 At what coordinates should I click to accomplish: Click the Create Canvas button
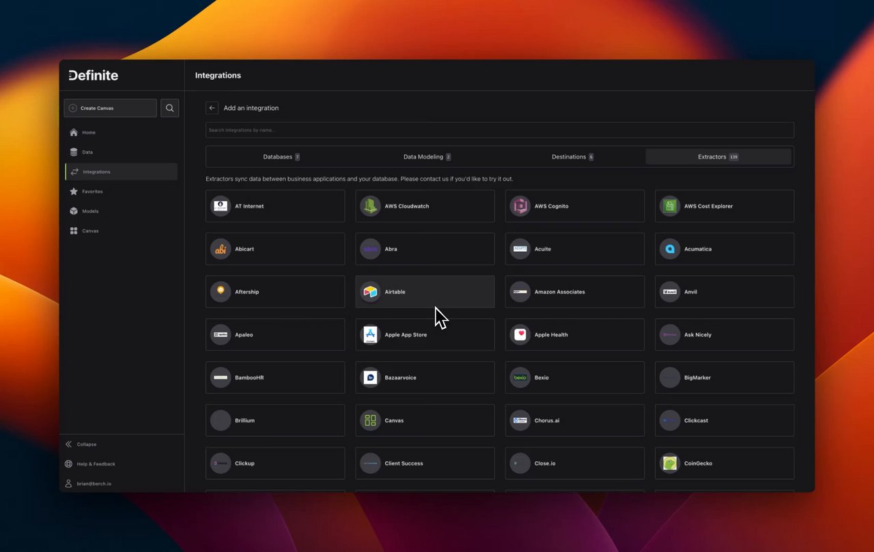pyautogui.click(x=111, y=108)
